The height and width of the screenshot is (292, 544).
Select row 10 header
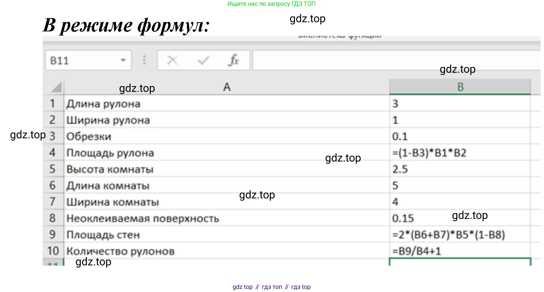(53, 251)
